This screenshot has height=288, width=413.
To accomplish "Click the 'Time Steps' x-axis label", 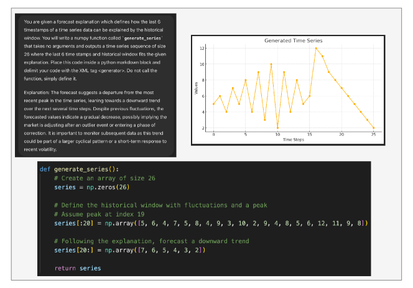I will click(293, 140).
